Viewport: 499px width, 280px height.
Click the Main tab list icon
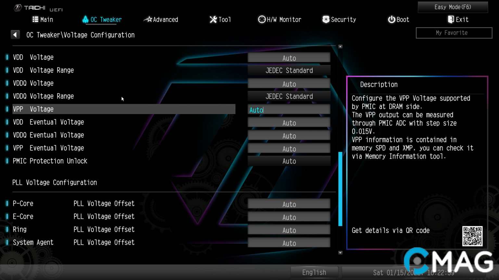tap(35, 19)
